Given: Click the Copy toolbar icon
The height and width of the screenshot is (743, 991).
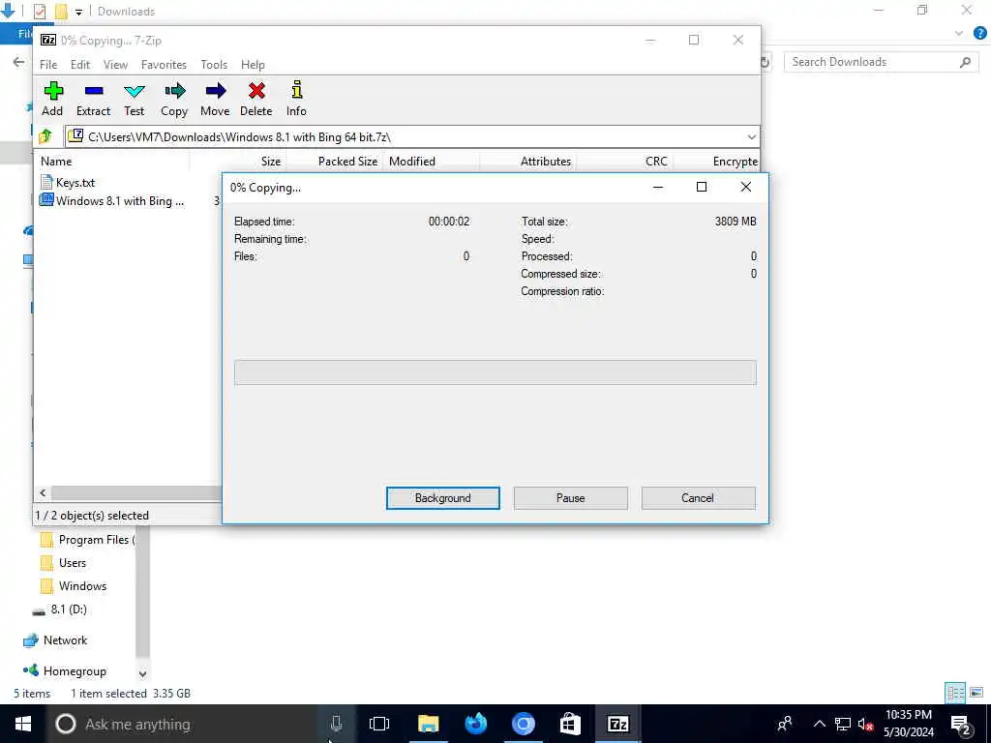Looking at the screenshot, I should [174, 99].
